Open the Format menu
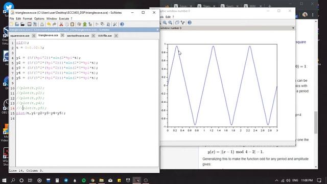The height and width of the screenshot is (184, 327). coord(27,18)
